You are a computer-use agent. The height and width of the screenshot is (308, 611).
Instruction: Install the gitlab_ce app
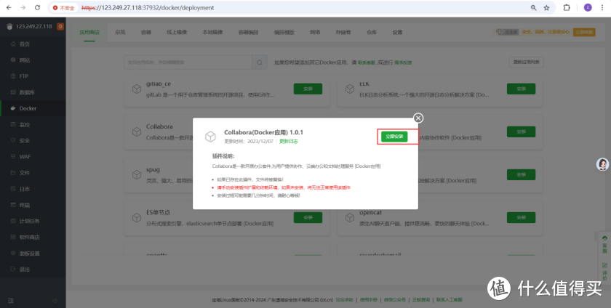pos(308,89)
